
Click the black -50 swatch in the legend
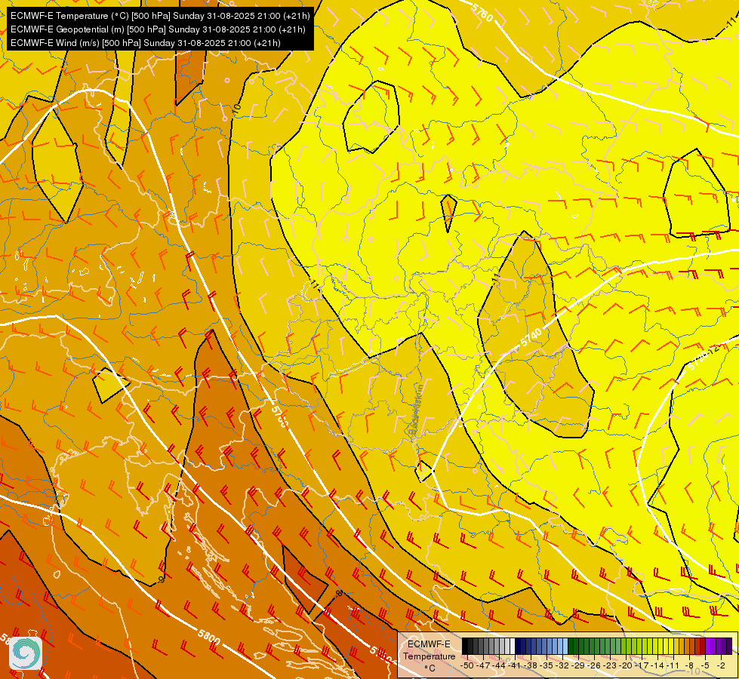[465, 646]
